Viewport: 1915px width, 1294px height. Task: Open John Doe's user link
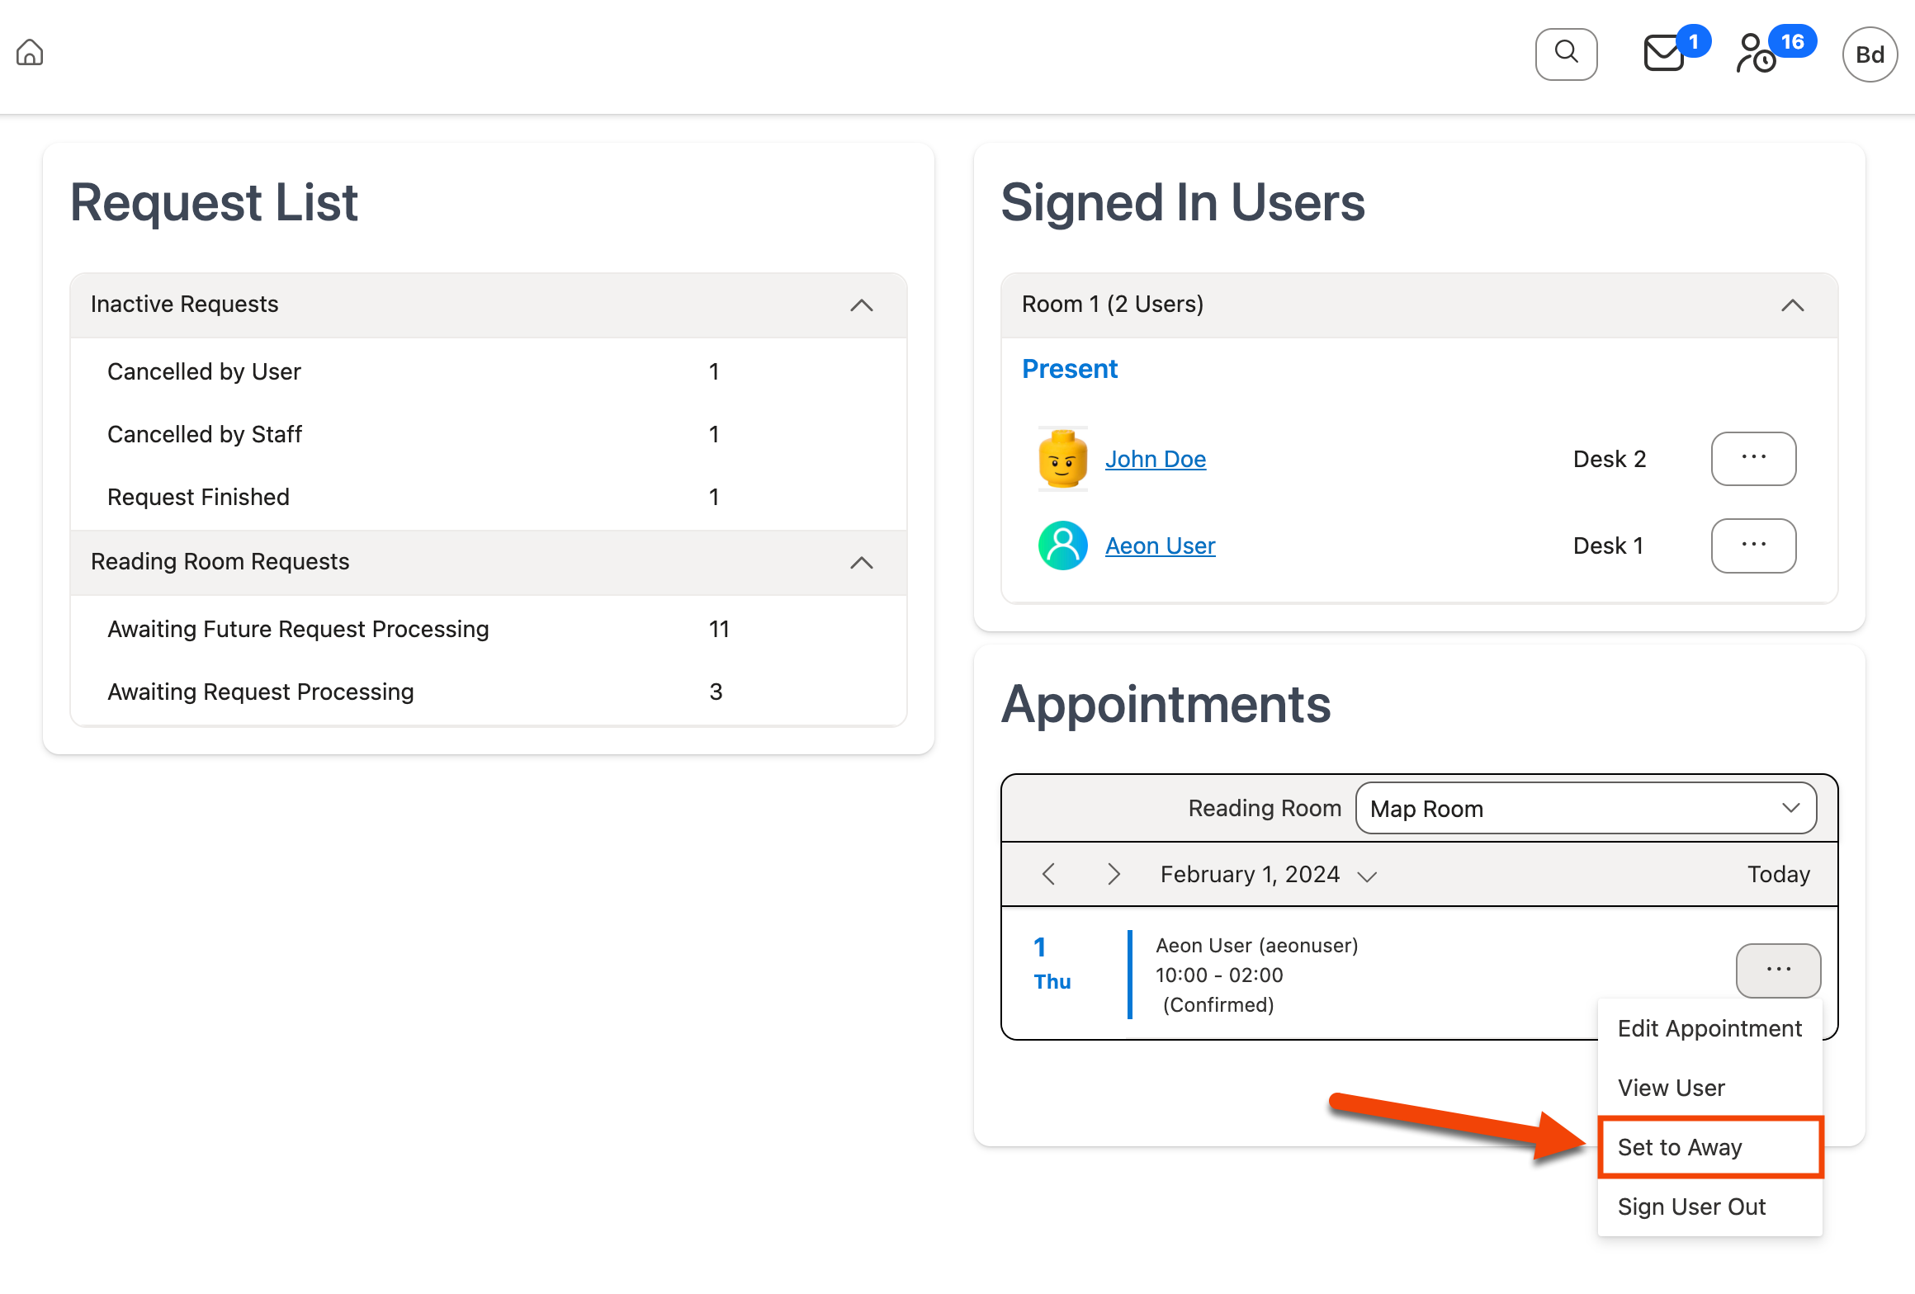[1155, 459]
